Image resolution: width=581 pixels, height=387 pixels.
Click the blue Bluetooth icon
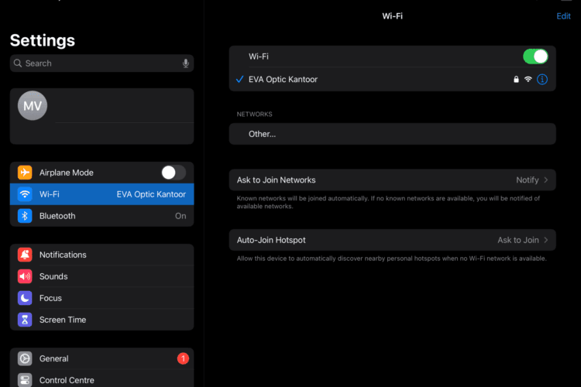pyautogui.click(x=25, y=216)
